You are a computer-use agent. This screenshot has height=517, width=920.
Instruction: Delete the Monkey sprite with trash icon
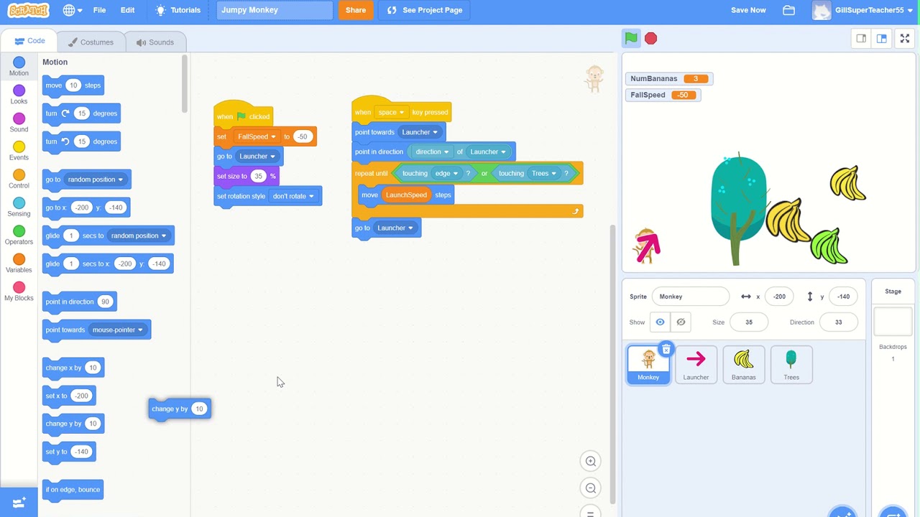click(666, 350)
